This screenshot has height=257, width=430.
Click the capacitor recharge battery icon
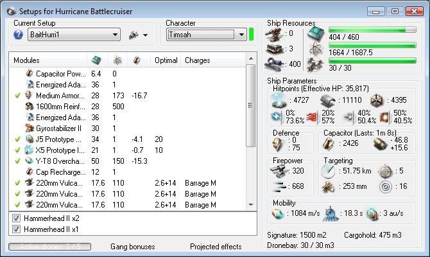(x=380, y=144)
